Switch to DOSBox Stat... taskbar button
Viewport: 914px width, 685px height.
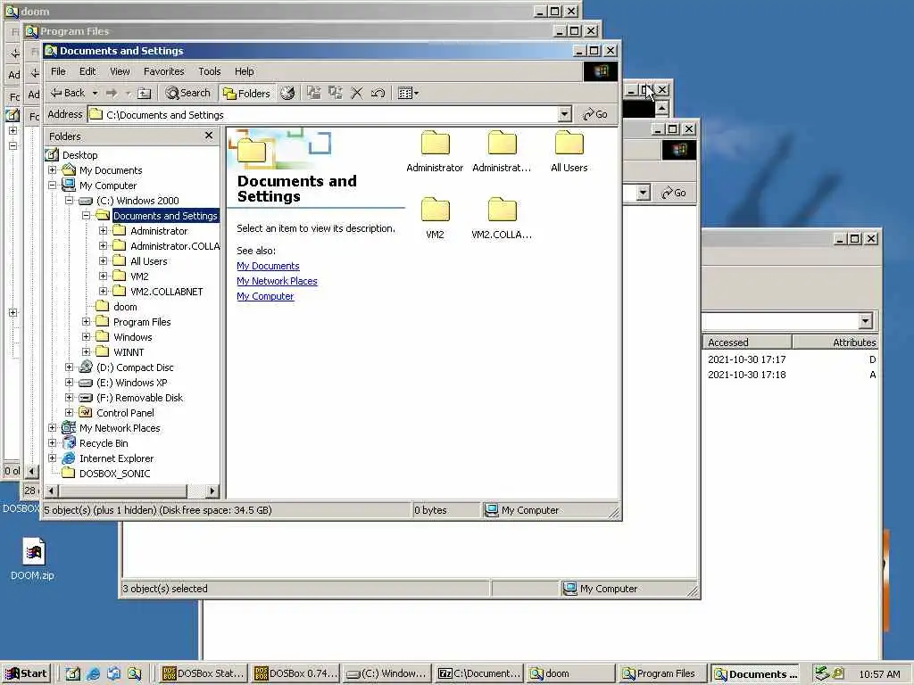(203, 673)
